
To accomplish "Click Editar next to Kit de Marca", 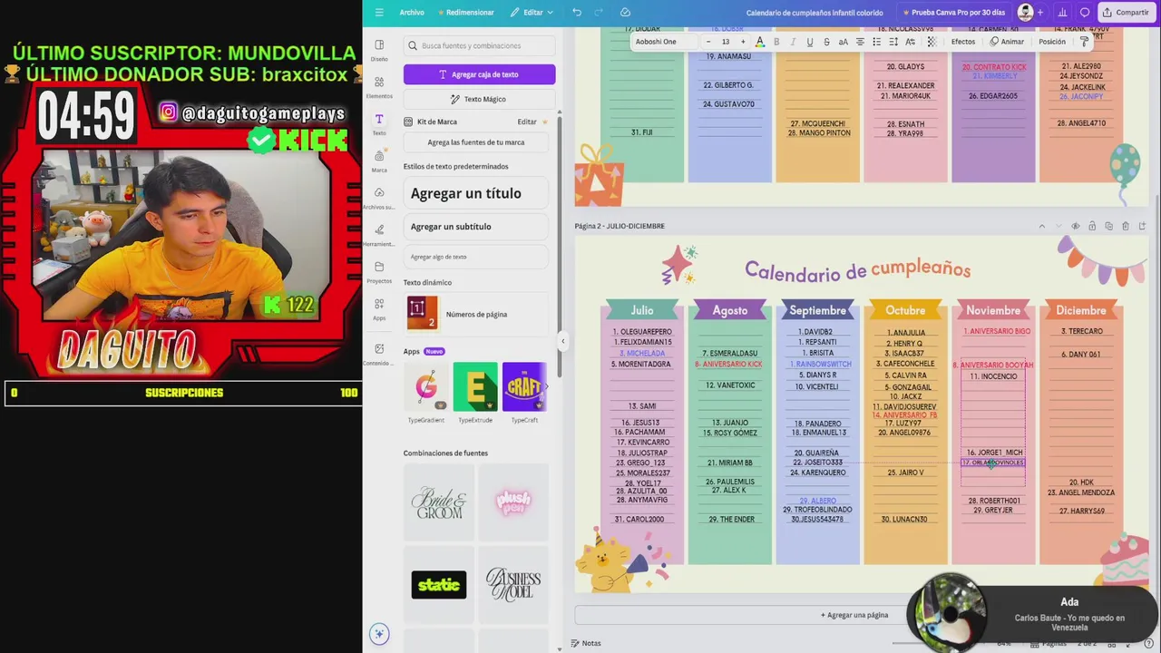I will 527,122.
